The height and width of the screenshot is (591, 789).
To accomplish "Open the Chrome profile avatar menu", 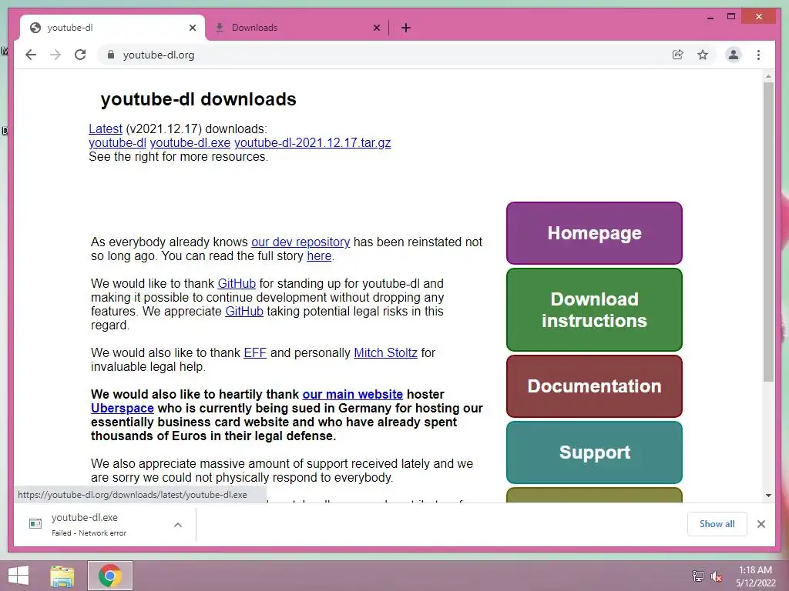I will tap(734, 55).
